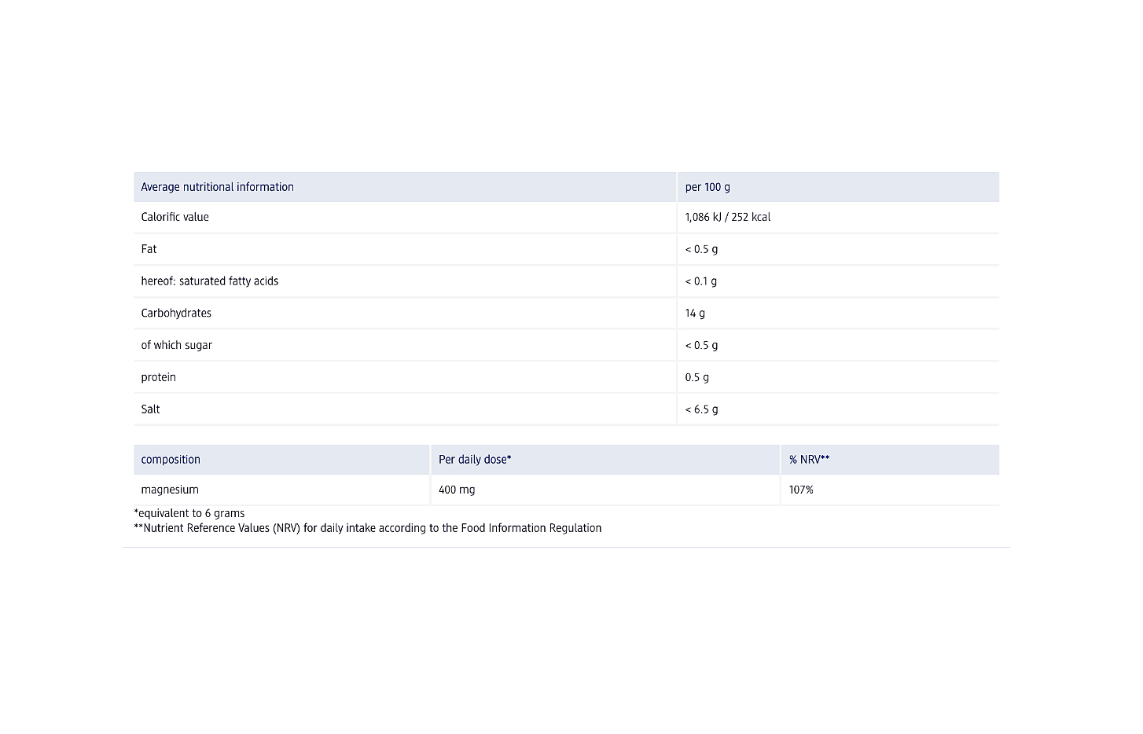Click the 'composition' column header

tap(171, 460)
